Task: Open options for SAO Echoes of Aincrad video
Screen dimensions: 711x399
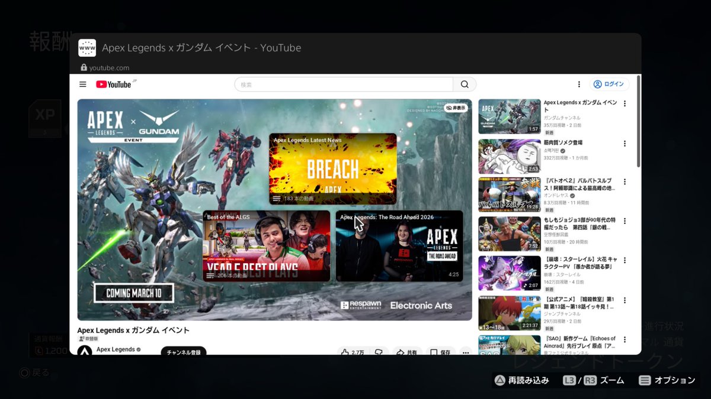Action: pos(624,339)
